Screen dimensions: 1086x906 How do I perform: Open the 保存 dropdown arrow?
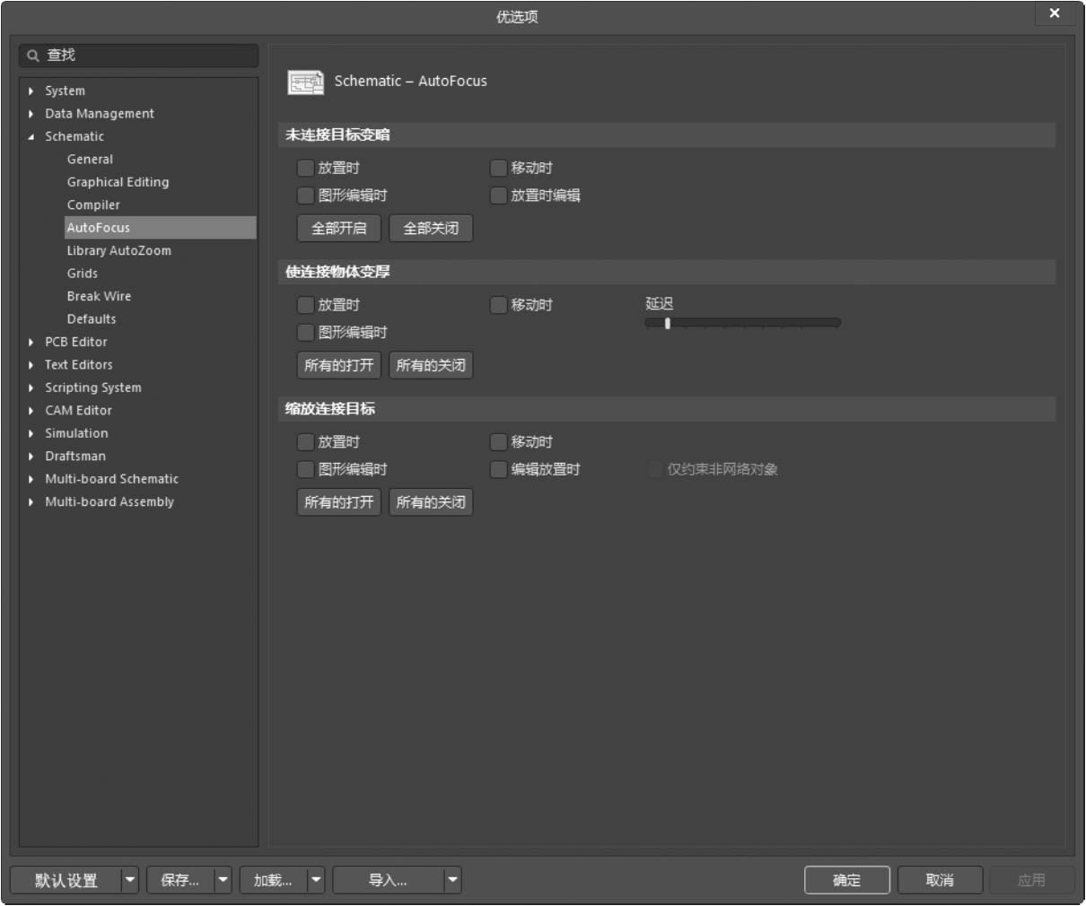coord(223,880)
